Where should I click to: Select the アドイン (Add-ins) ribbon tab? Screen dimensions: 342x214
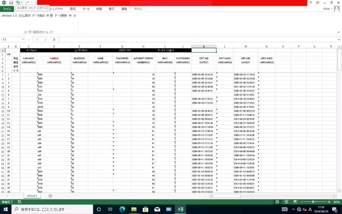coord(138,9)
